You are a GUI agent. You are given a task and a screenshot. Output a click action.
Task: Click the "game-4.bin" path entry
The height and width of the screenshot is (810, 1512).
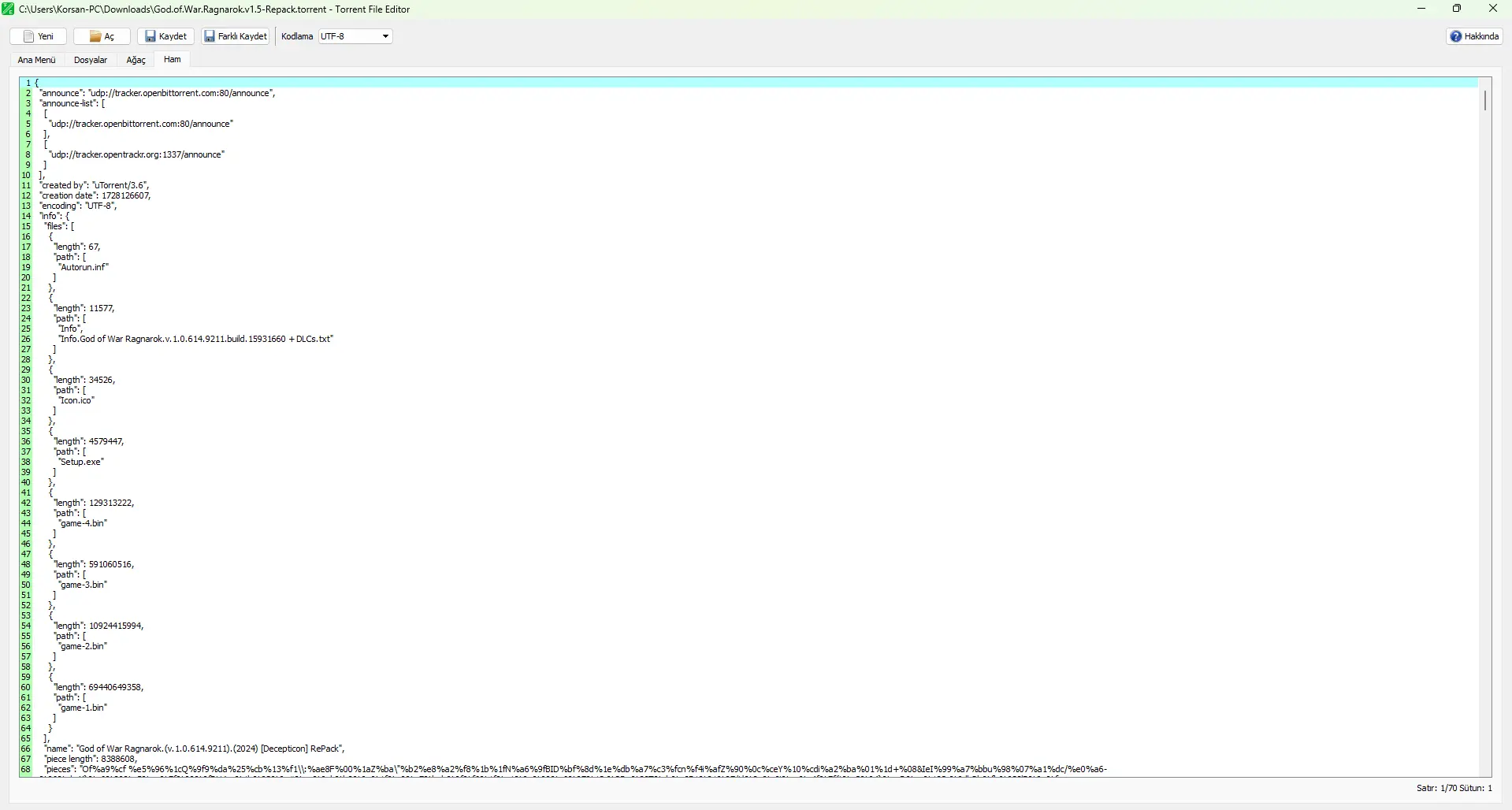coord(83,523)
